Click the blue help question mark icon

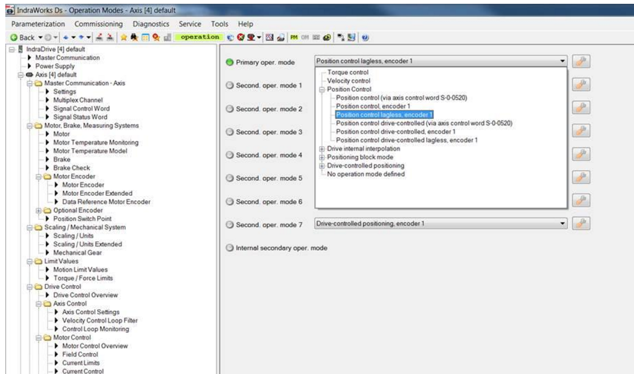click(365, 37)
